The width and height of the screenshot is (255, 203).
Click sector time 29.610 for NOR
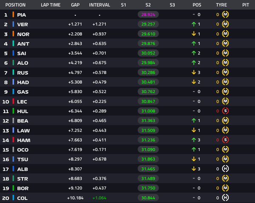(x=148, y=34)
